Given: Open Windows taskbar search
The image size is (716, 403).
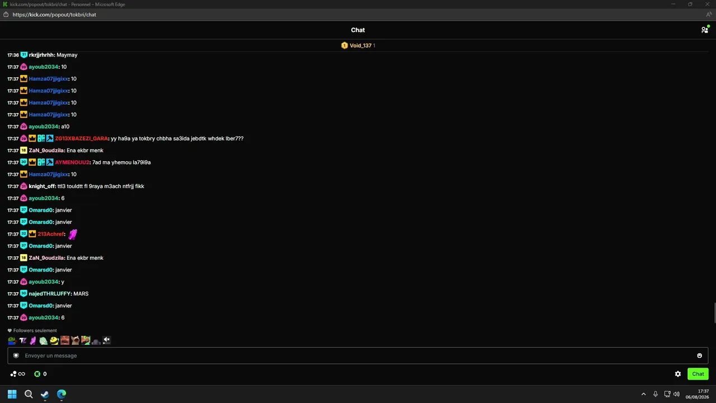Looking at the screenshot, I should tap(29, 394).
